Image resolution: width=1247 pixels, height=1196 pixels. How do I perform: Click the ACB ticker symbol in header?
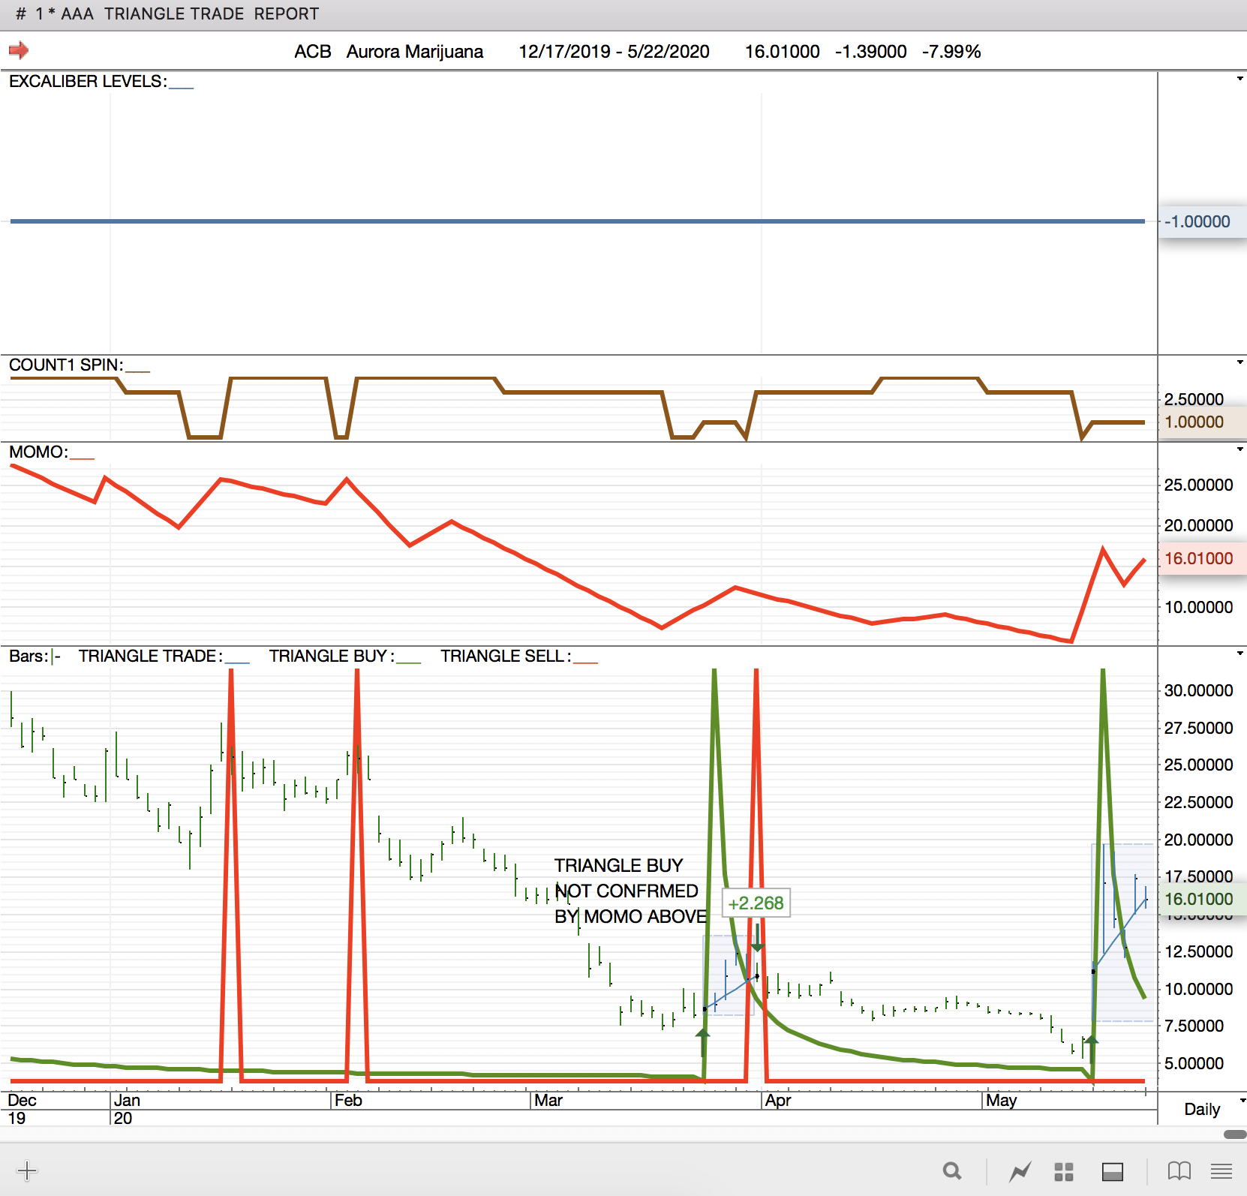pyautogui.click(x=312, y=51)
